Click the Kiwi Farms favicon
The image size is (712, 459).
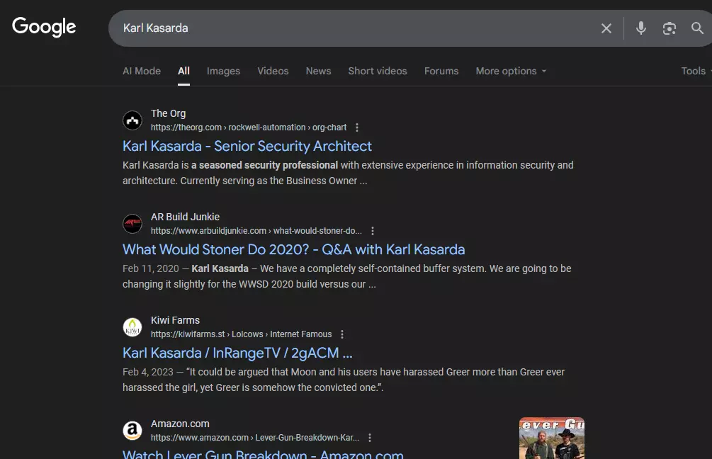(132, 327)
